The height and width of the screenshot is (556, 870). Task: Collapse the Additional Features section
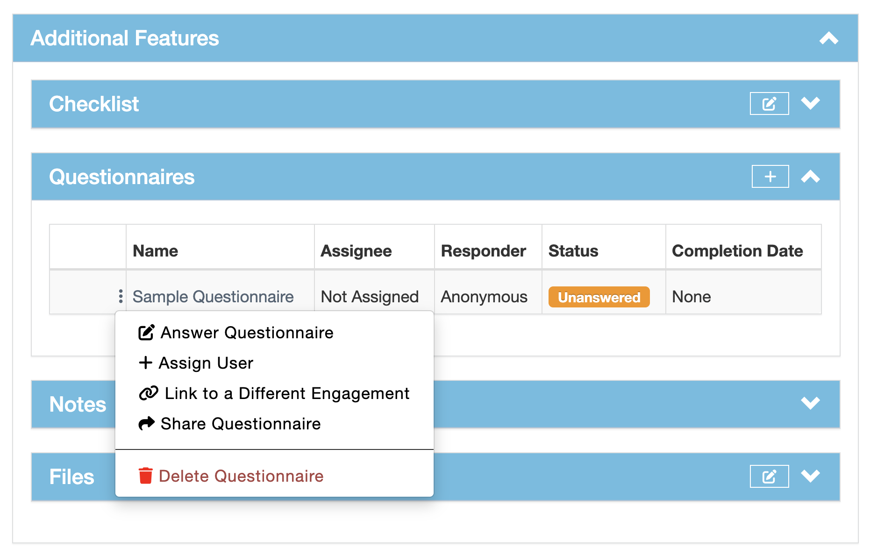(x=828, y=38)
